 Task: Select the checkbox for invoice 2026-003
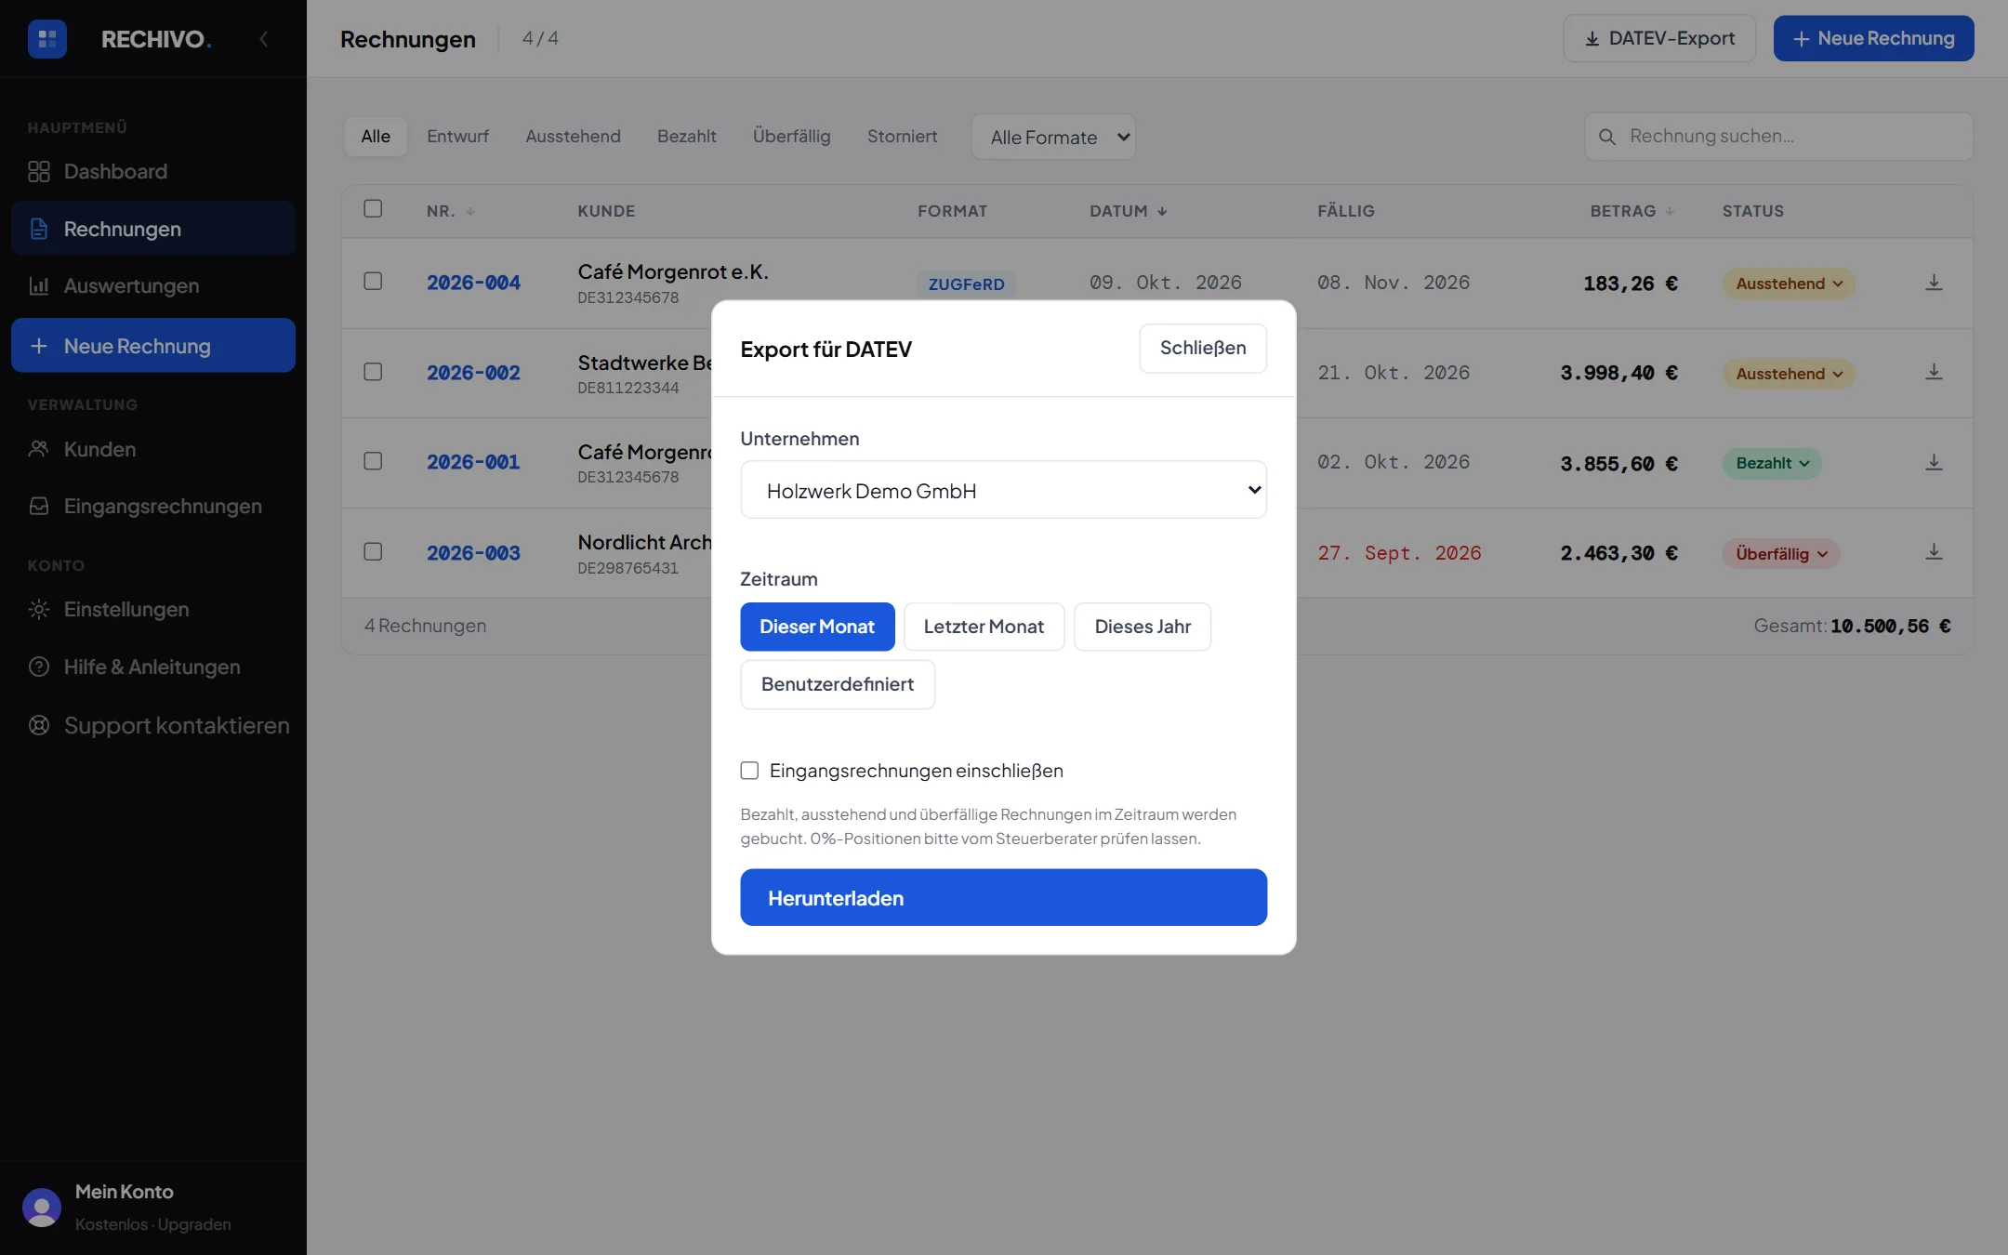[x=373, y=551]
